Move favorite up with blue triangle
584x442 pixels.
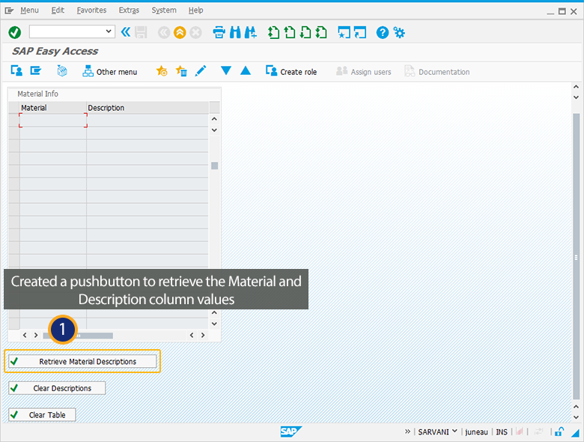pyautogui.click(x=246, y=70)
